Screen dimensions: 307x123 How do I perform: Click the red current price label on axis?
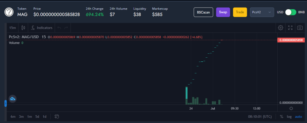[291, 40]
